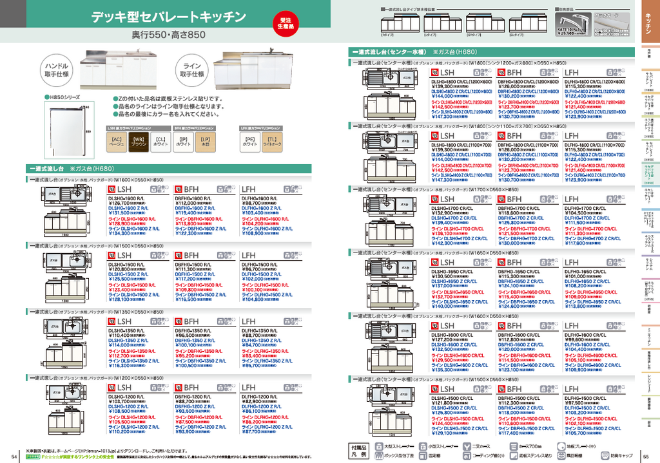The width and height of the screenshot is (660, 463).
Task: Click the handle-type kitchen product photo
Action: tap(119, 70)
